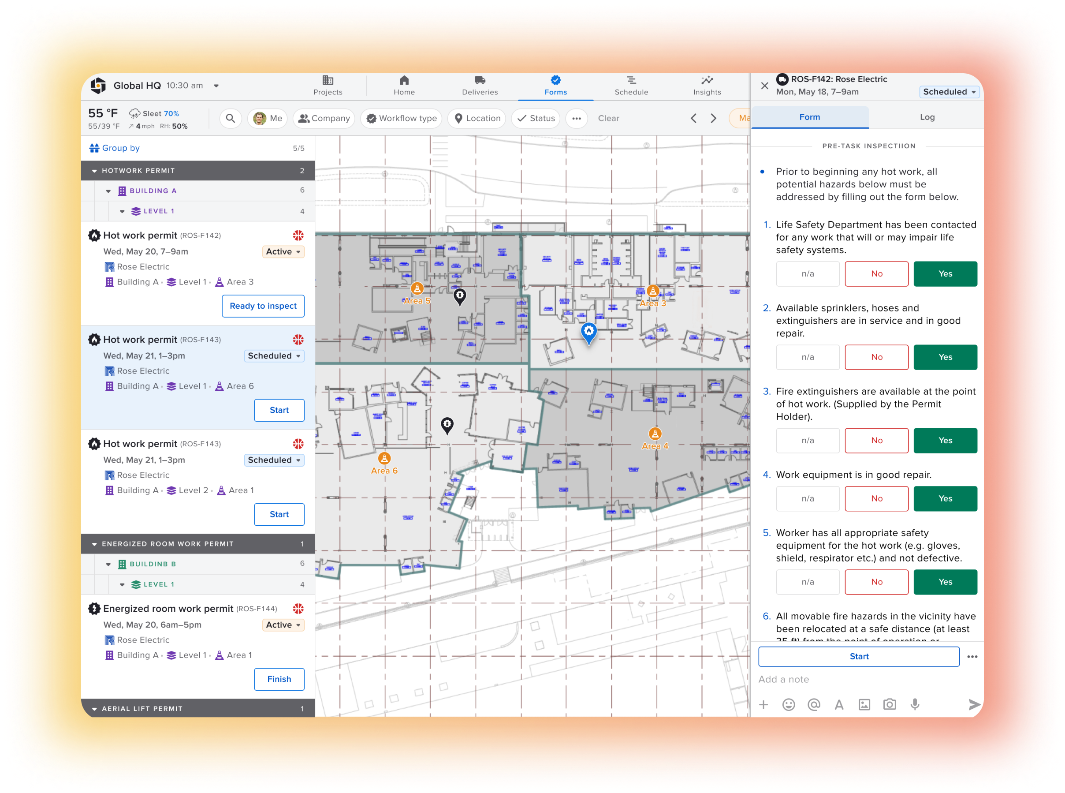Image resolution: width=1065 pixels, height=793 pixels.
Task: Click the microphone icon for voice note
Action: [915, 704]
